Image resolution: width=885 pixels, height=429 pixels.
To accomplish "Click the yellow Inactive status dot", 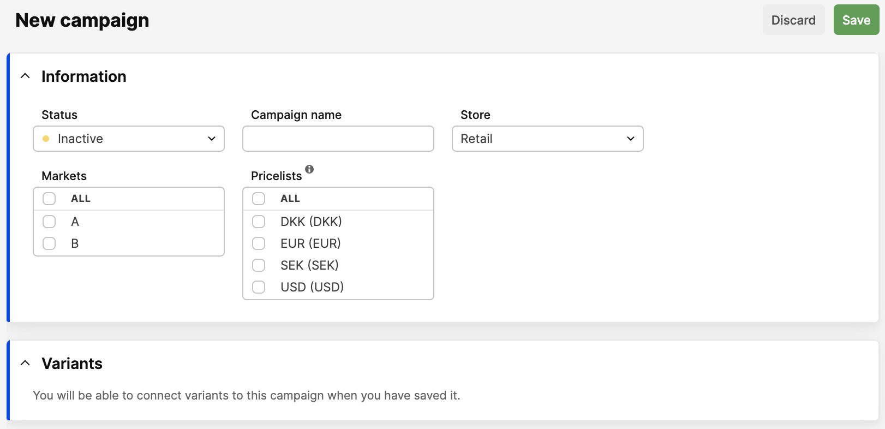I will click(x=46, y=139).
